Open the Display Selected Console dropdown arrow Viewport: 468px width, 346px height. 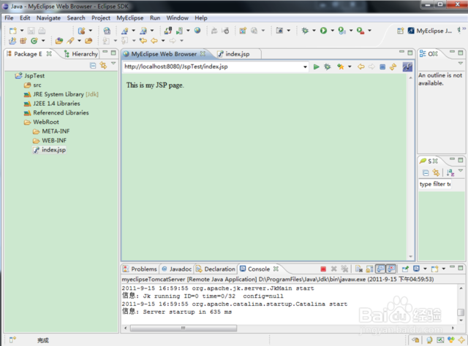pos(425,269)
